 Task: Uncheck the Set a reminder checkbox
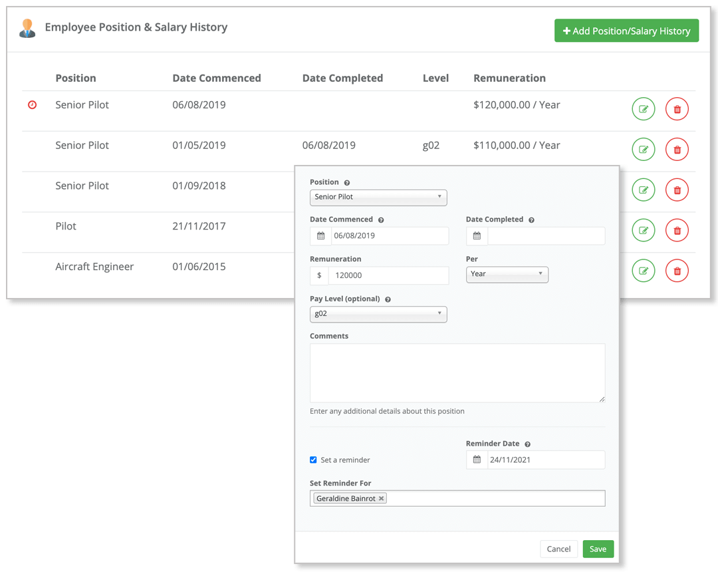[313, 460]
